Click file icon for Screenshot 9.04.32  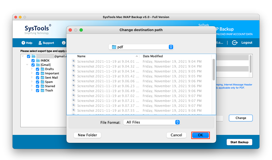[x=74, y=66]
